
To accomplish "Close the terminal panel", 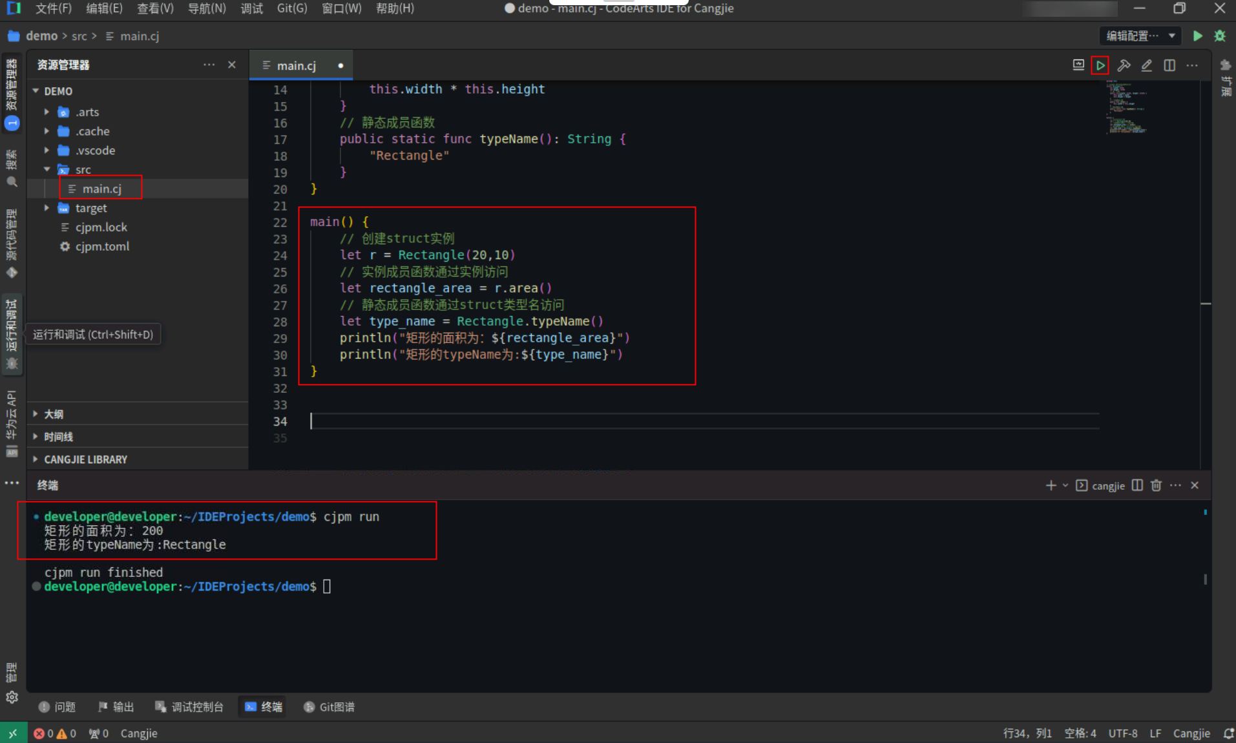I will point(1195,485).
